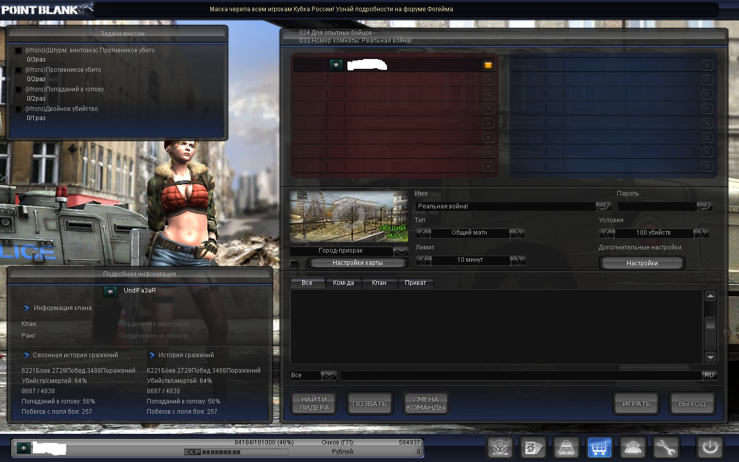Screen dimensions: 739x462
Task: Toggle checkbox for Противников убито mission
Action: [18, 70]
